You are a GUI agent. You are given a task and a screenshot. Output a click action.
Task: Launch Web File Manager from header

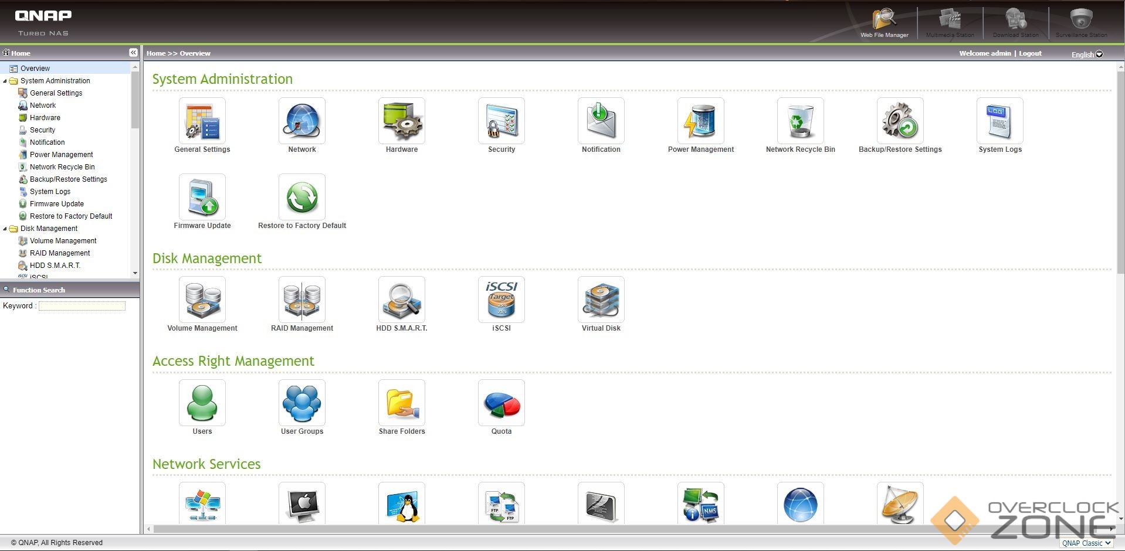(x=884, y=22)
